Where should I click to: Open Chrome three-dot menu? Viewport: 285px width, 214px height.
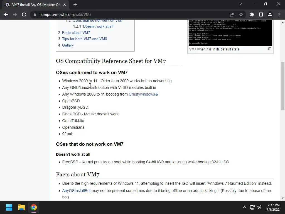tap(279, 14)
